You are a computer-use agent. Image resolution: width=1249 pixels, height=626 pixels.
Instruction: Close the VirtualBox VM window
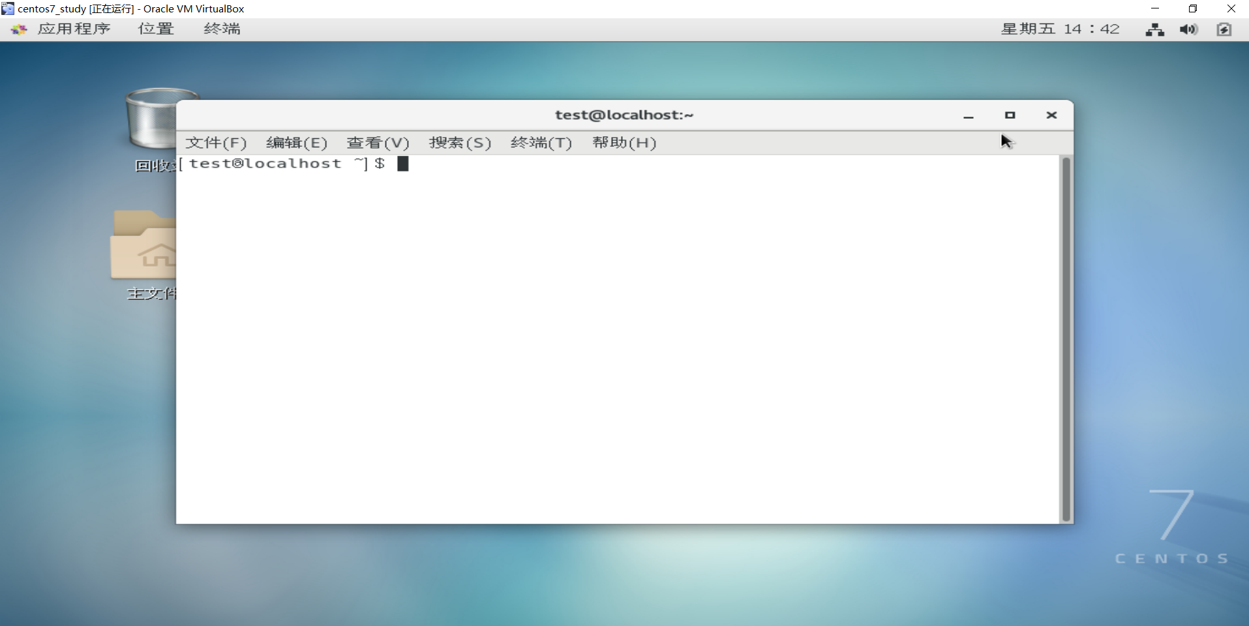1231,8
